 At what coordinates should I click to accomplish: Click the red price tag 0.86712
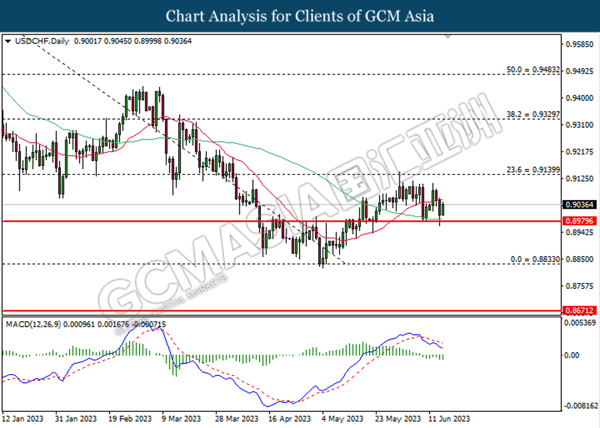580,311
